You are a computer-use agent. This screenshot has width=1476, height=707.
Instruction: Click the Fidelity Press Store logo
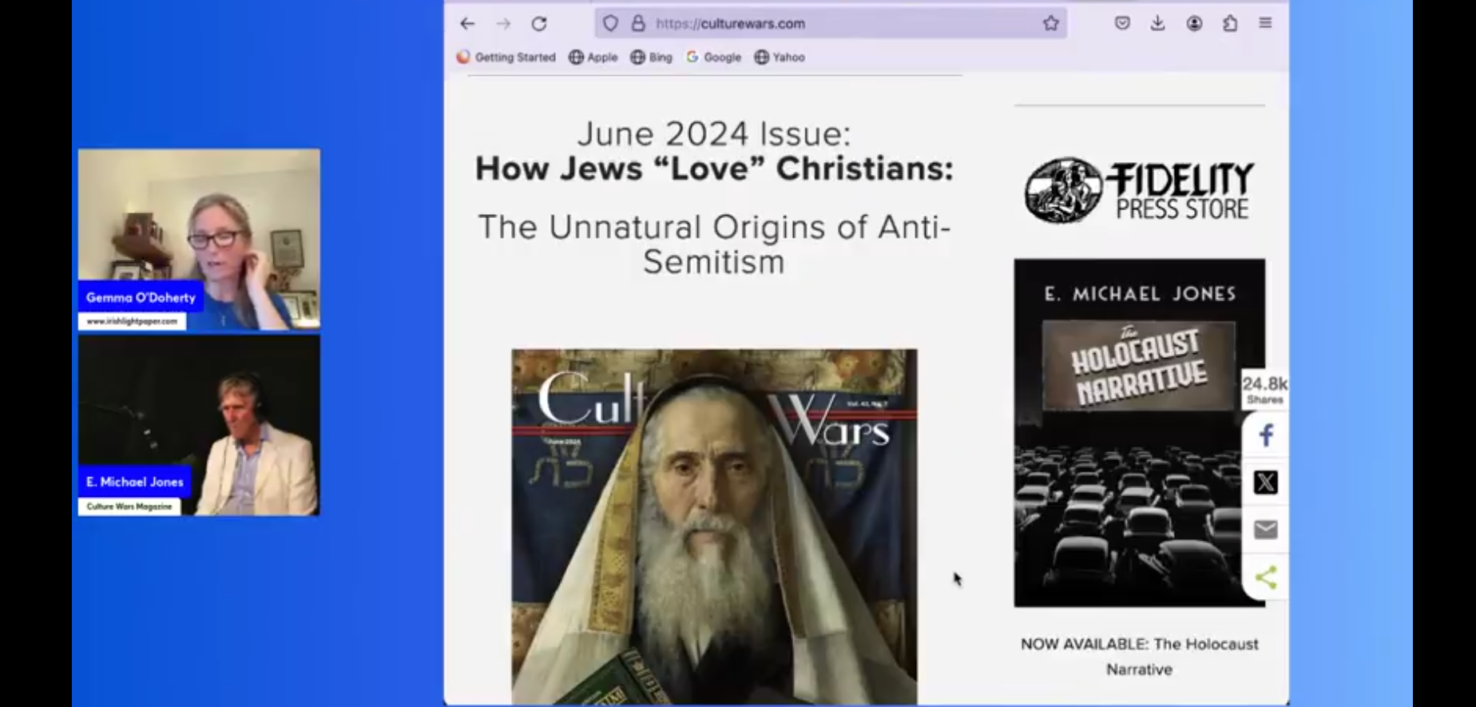(1140, 190)
